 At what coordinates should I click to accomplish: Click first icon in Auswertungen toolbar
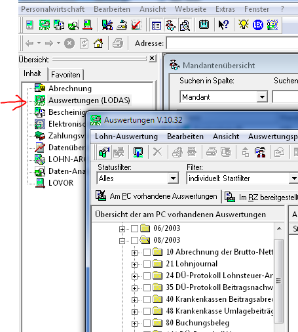coord(104,152)
